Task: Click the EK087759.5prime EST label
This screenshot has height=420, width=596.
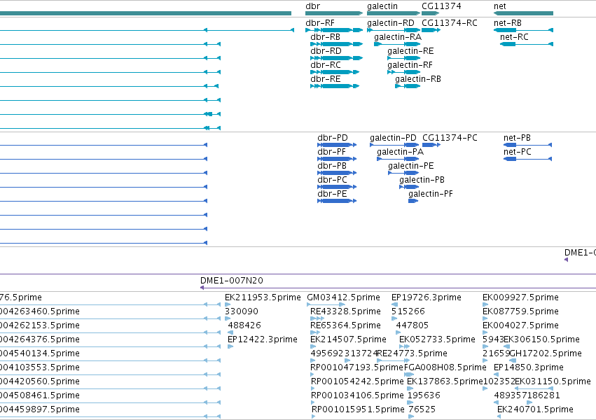Action: (x=521, y=311)
